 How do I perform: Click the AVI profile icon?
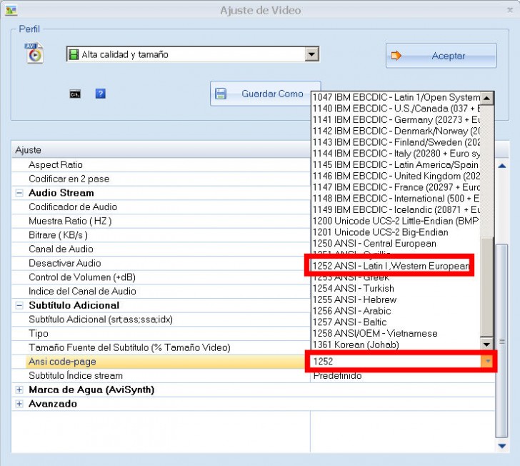[34, 54]
